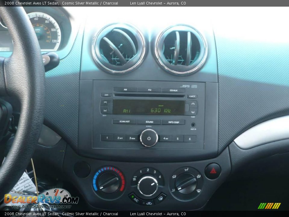Select preset 4 INT button
This screenshot has width=289, height=217.
[165, 138]
